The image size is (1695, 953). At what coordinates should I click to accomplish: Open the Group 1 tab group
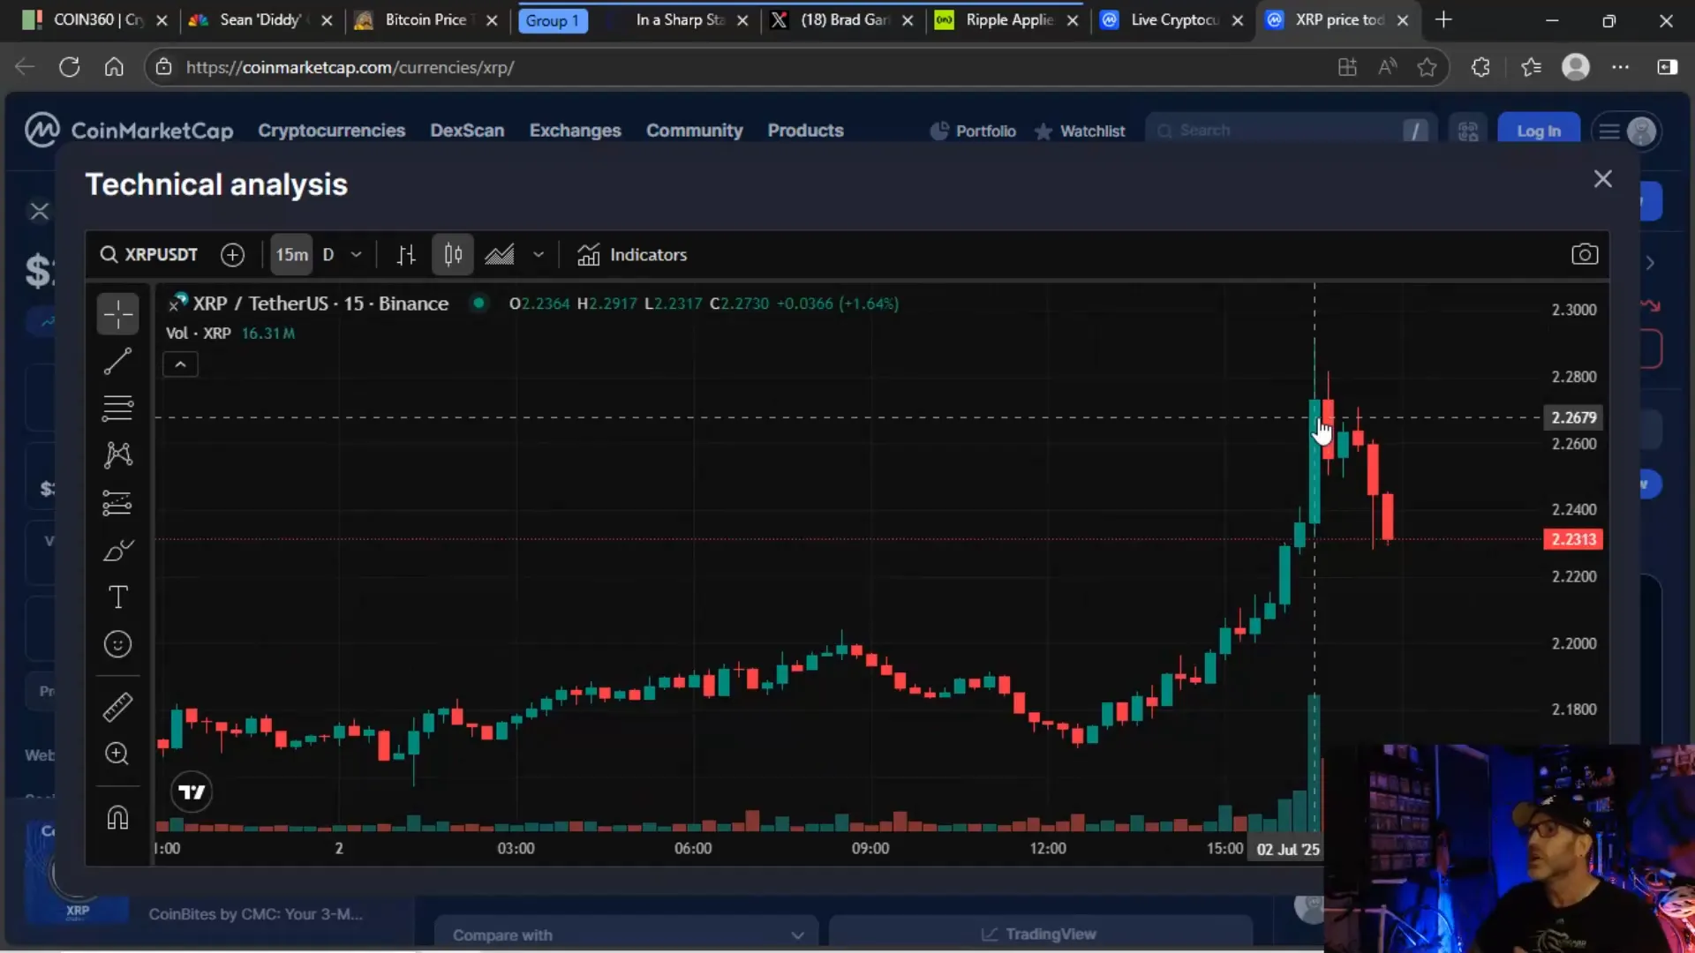(x=553, y=20)
